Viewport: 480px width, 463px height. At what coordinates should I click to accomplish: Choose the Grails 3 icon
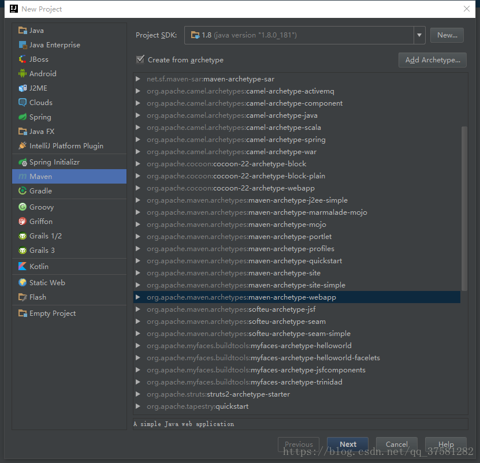(23, 251)
